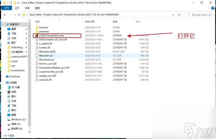Select libkraken.so file
This screenshot has width=216, height=139.
(46, 55)
